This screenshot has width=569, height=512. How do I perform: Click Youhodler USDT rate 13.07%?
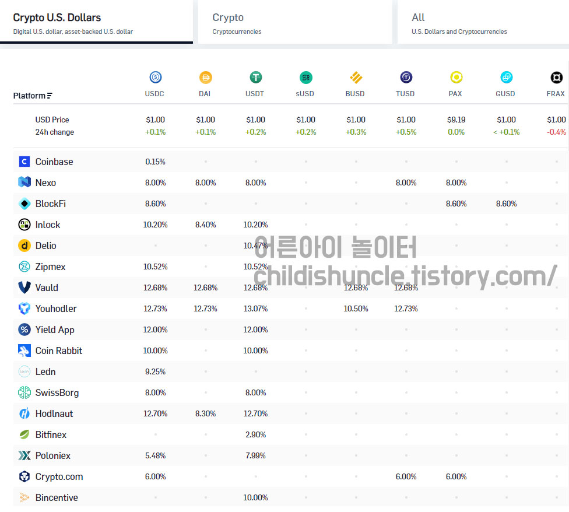pyautogui.click(x=255, y=308)
